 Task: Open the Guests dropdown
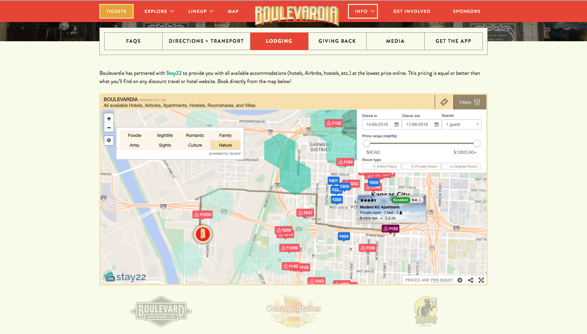click(462, 124)
